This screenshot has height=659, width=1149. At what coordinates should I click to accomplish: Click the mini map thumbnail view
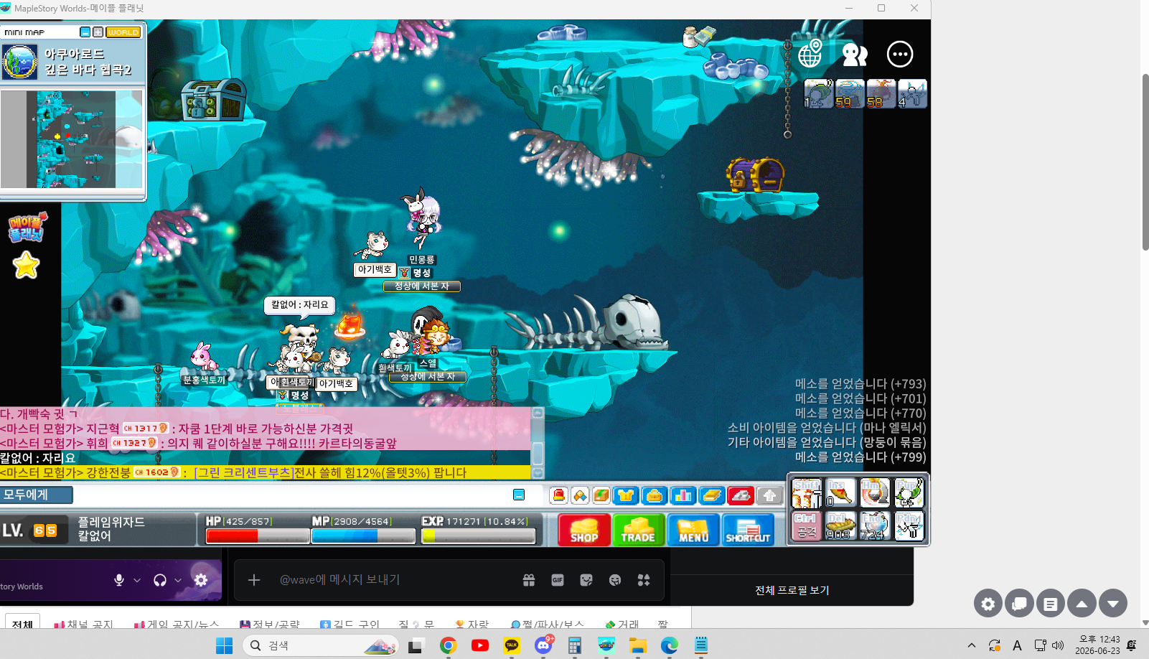71,139
